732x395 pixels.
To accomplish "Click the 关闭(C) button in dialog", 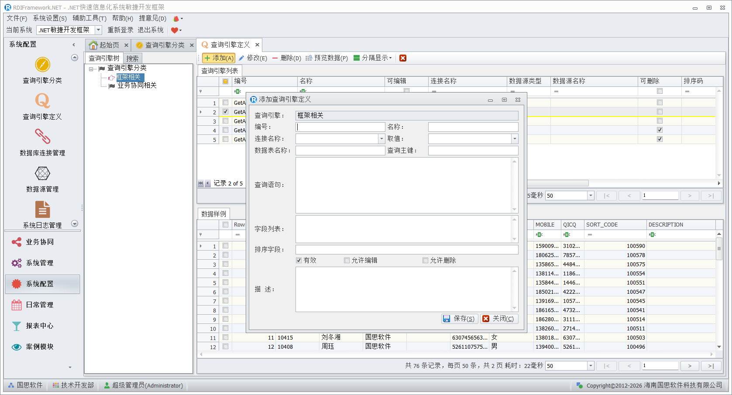I will [499, 319].
